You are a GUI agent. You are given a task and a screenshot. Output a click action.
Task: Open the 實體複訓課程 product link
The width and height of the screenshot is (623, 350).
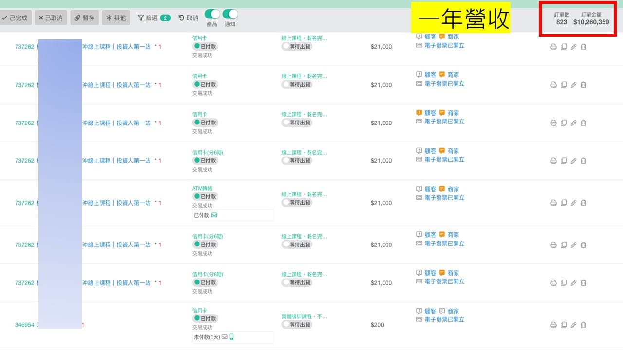pos(304,316)
